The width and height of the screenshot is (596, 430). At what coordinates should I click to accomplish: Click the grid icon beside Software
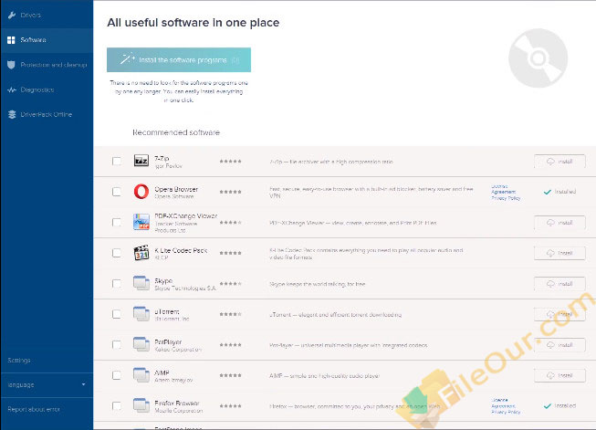tap(11, 40)
